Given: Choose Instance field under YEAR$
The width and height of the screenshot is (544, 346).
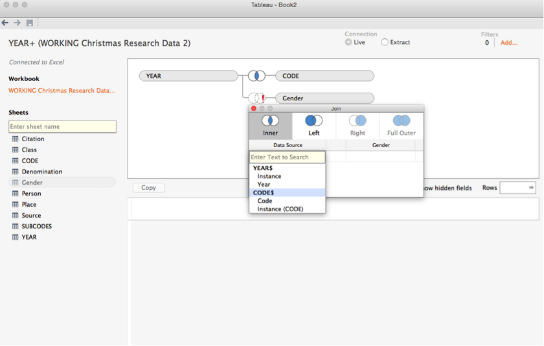Looking at the screenshot, I should point(288,176).
